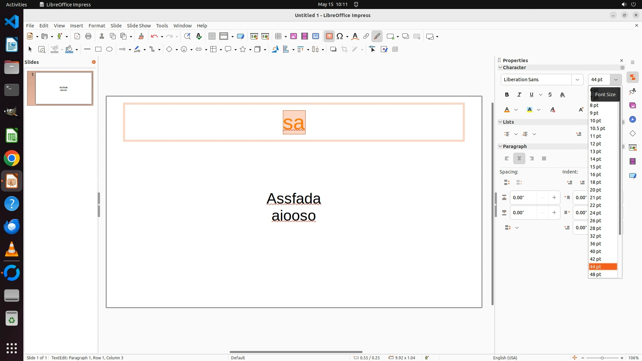Select the Rectangle shape tool
The width and height of the screenshot is (642, 361).
click(98, 49)
